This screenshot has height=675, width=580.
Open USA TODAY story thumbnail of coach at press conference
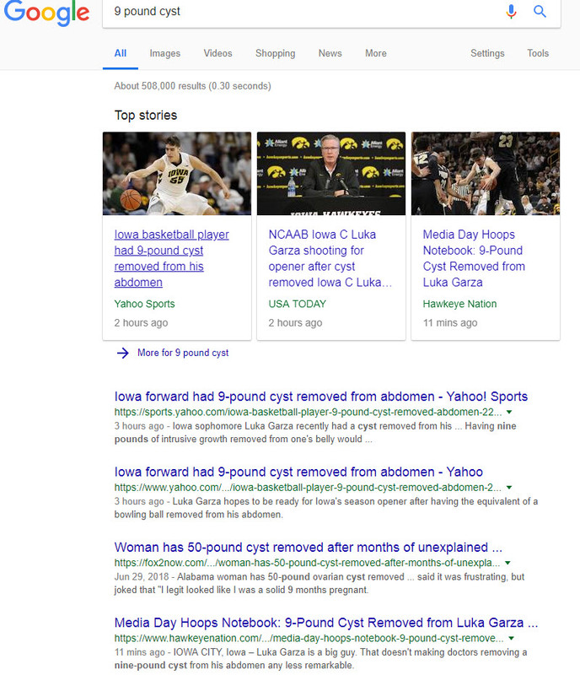click(331, 174)
